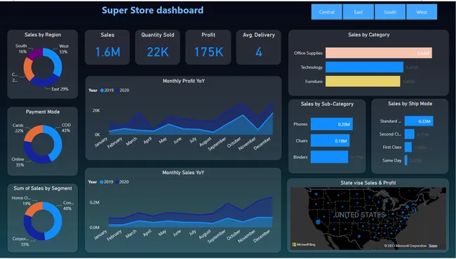Image resolution: width=456 pixels, height=259 pixels.
Task: Select the Standard ship mode bar
Action: point(419,121)
